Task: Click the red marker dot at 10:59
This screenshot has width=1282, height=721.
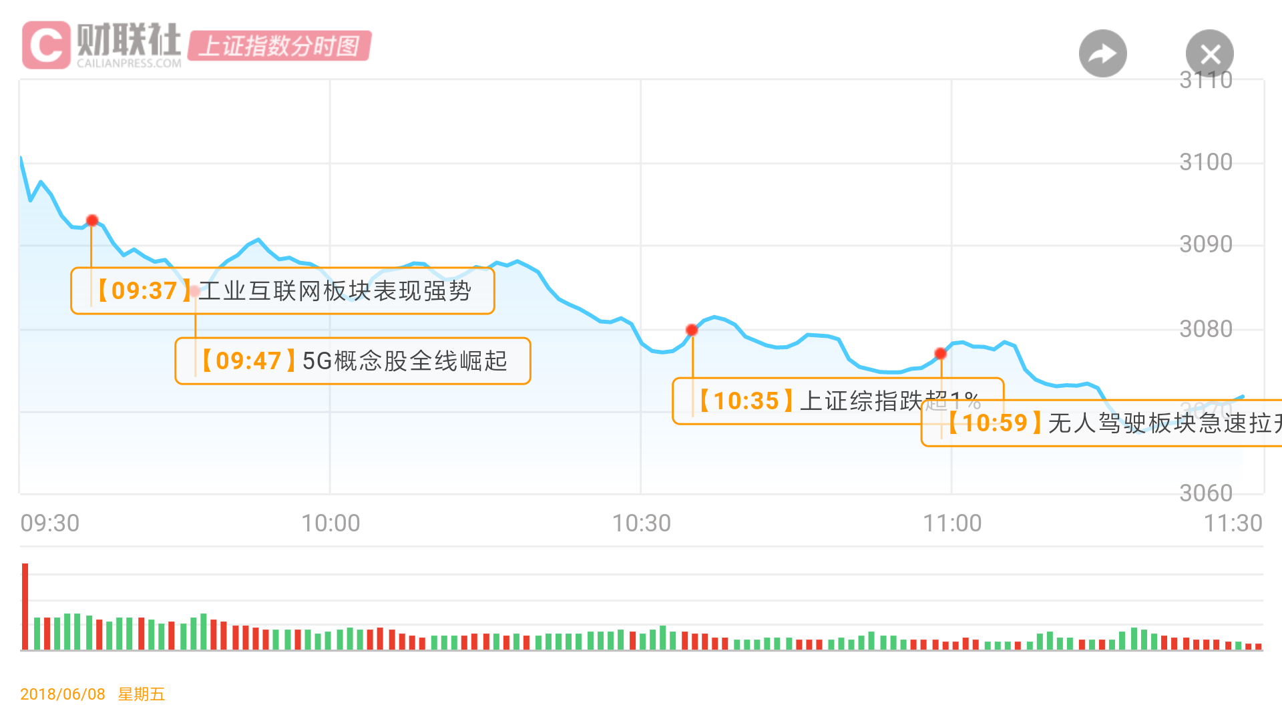Action: (940, 353)
